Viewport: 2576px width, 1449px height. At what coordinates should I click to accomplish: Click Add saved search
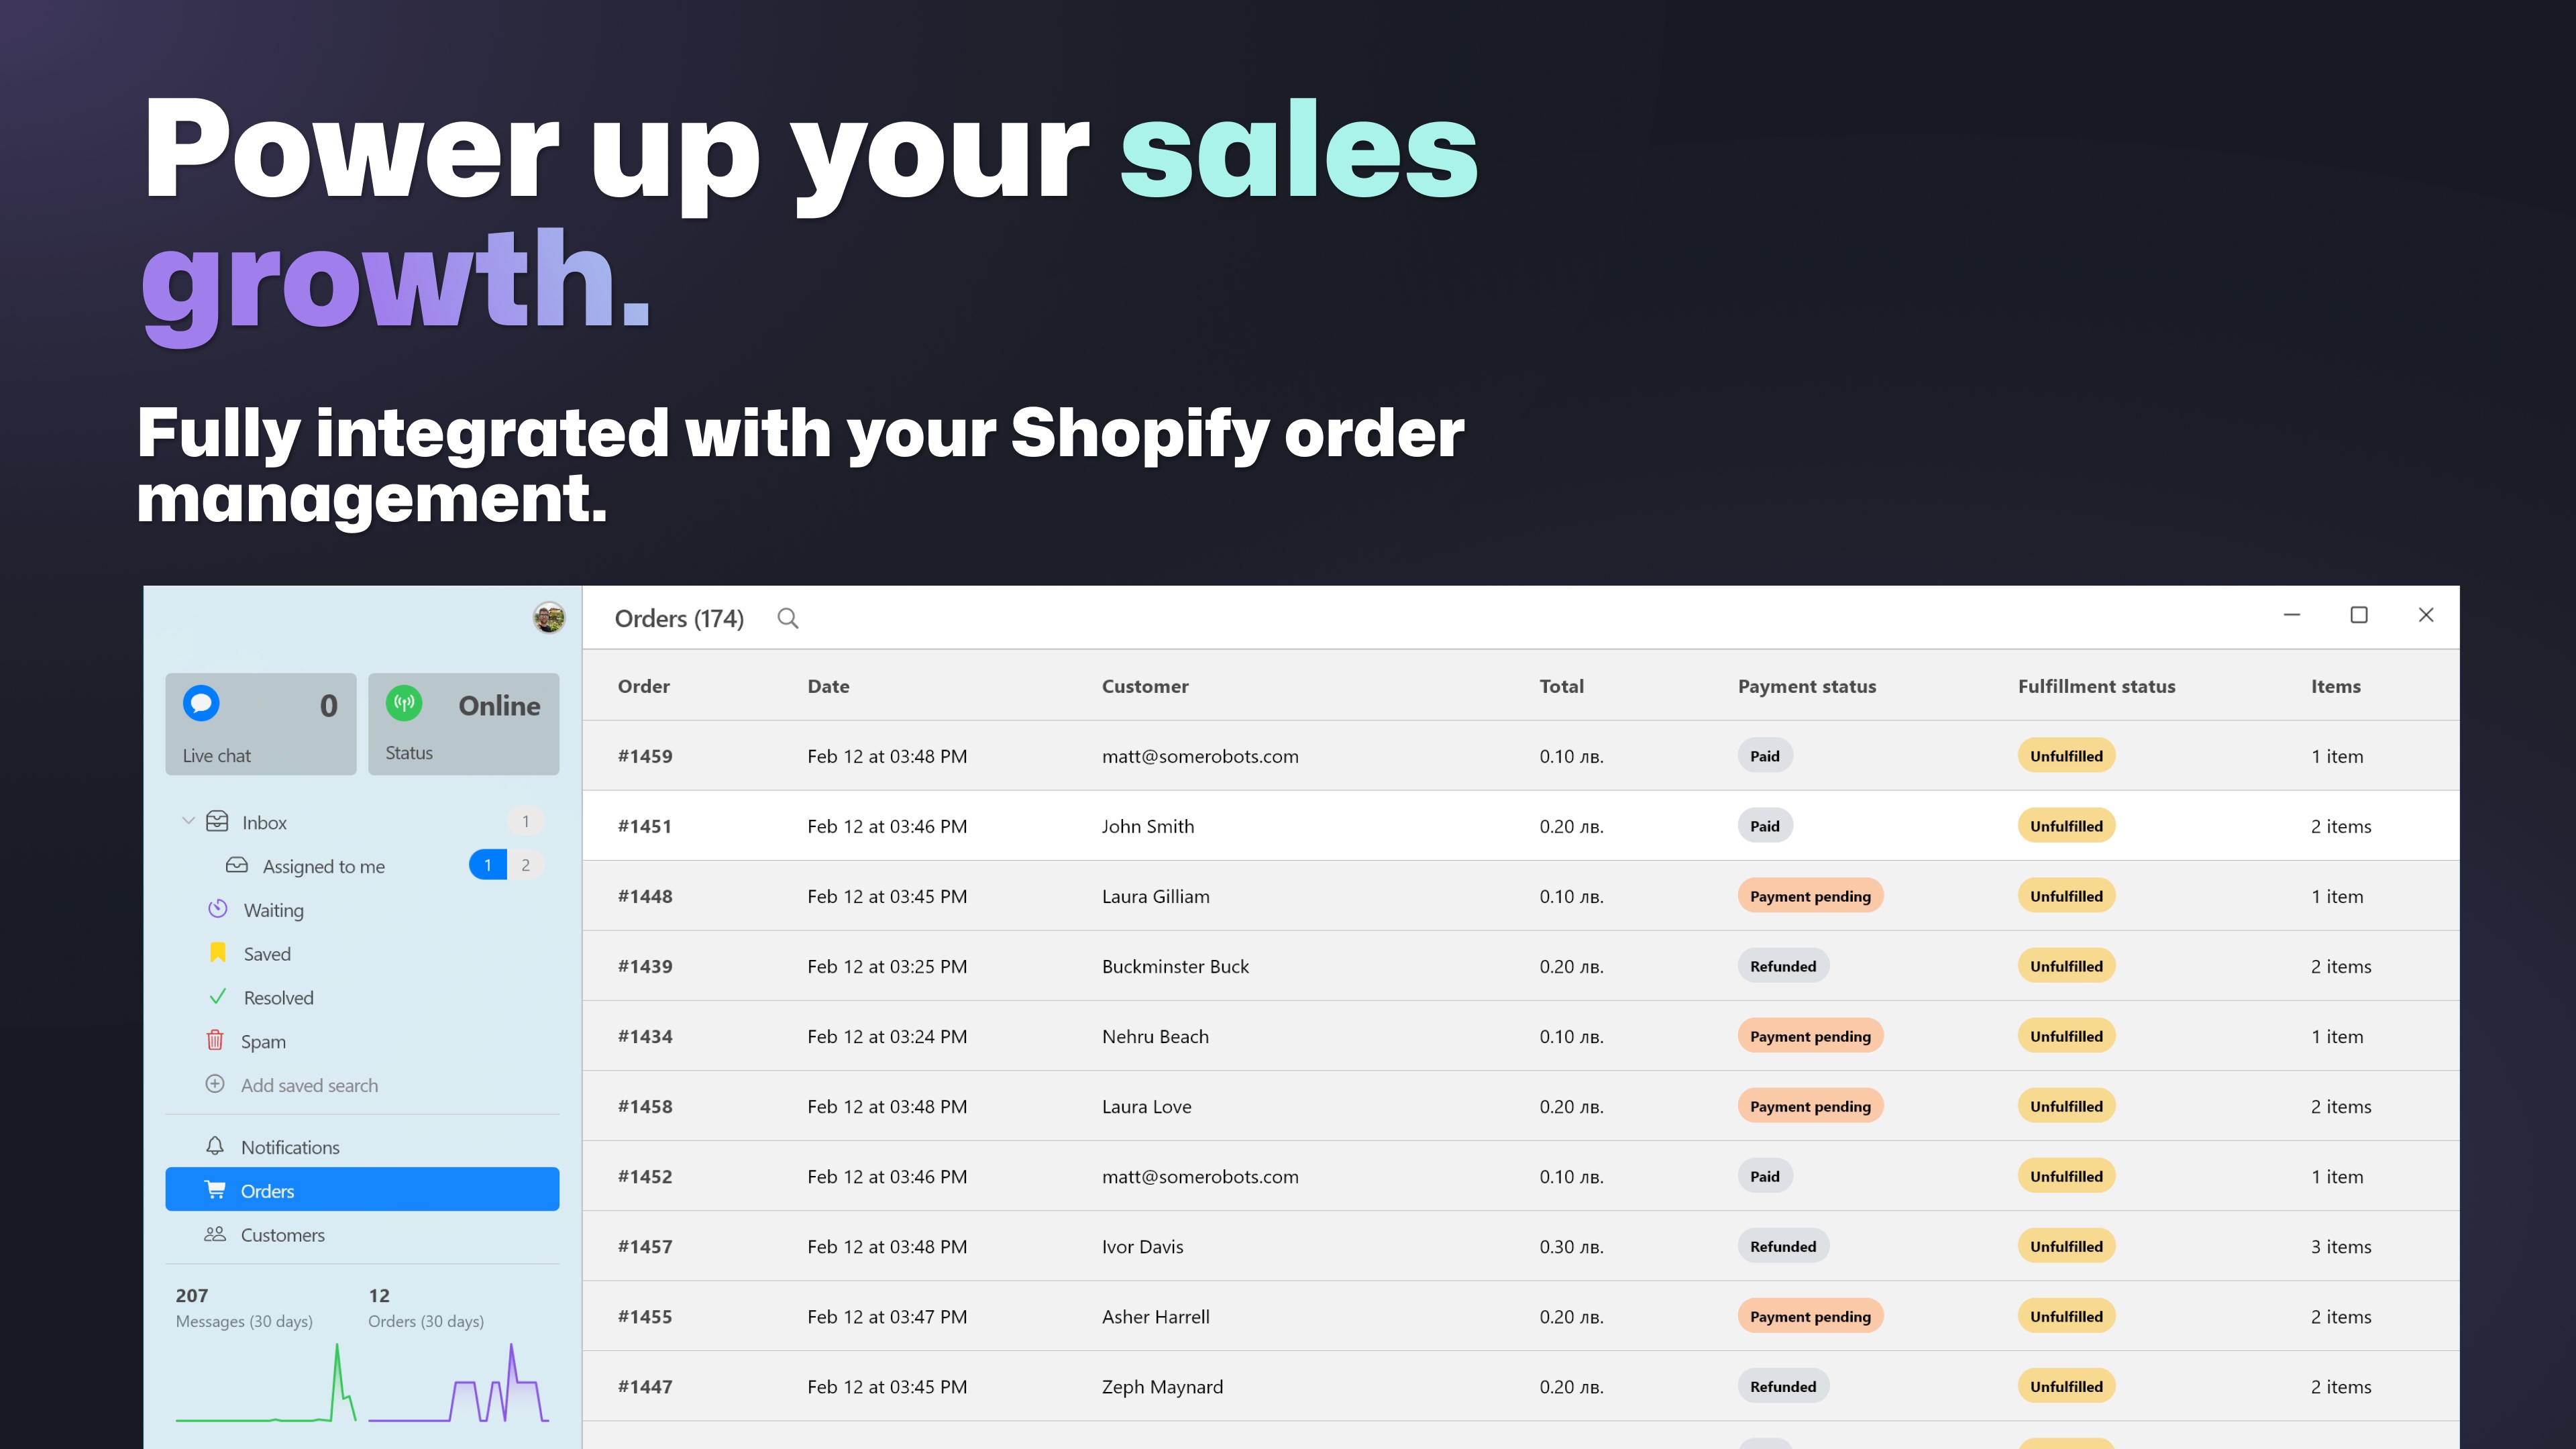(x=308, y=1085)
